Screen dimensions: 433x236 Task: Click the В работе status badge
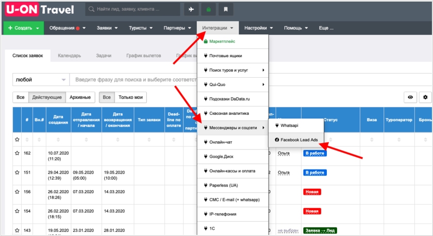314,153
